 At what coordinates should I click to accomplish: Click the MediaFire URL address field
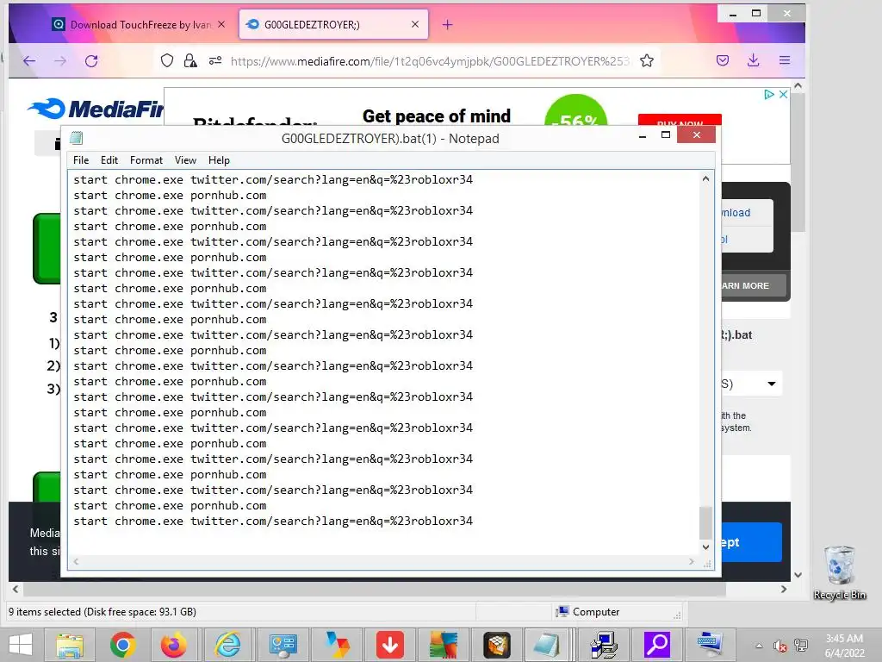coord(431,61)
